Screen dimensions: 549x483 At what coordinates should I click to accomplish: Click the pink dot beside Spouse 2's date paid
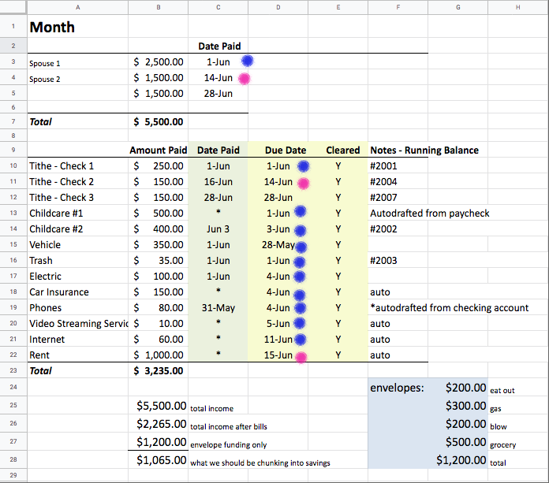(245, 78)
